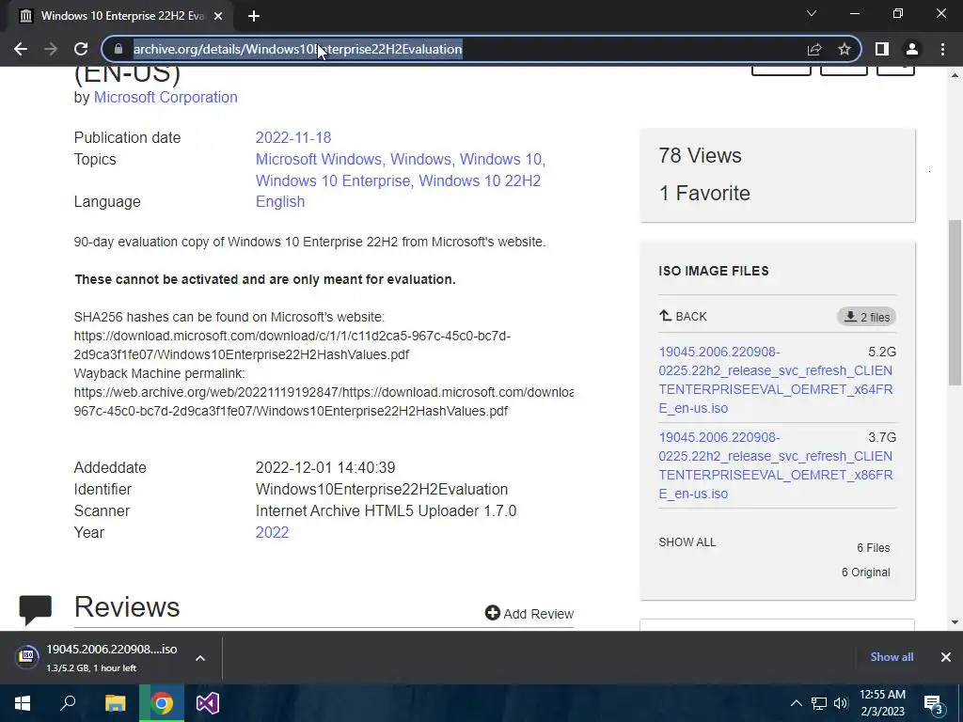Open File Explorer from the taskbar
The width and height of the screenshot is (963, 722).
click(115, 703)
